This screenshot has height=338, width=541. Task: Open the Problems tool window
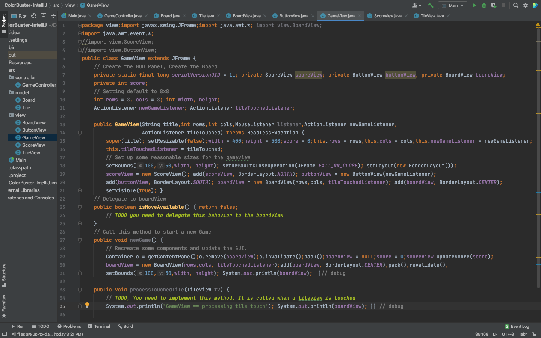pos(69,326)
